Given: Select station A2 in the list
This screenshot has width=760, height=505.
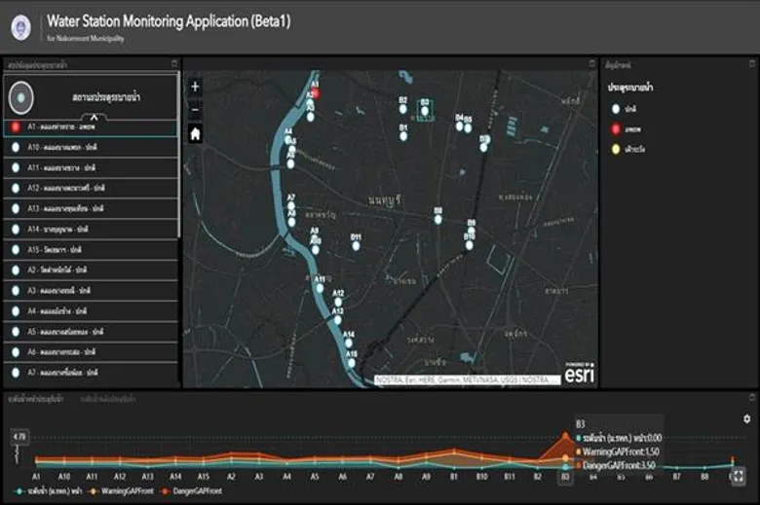Looking at the screenshot, I should [91, 271].
